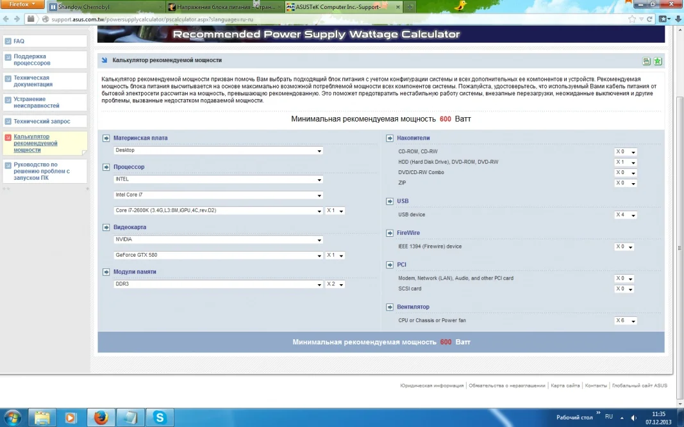Click the arrow icon beside Модули памяти
This screenshot has width=684, height=427.
click(106, 272)
